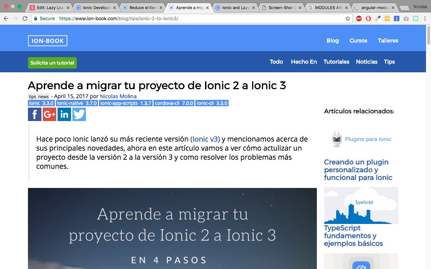Image resolution: width=431 pixels, height=269 pixels.
Task: Switch to the 'MODULES AN' Google tab
Action: point(328,7)
